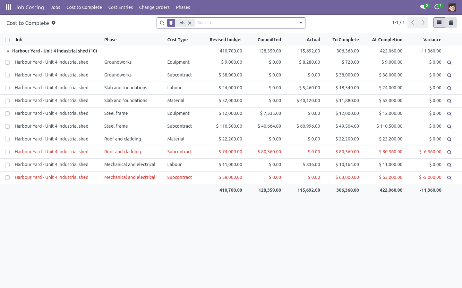462x288 pixels.
Task: Switch to list view
Action: (x=439, y=22)
